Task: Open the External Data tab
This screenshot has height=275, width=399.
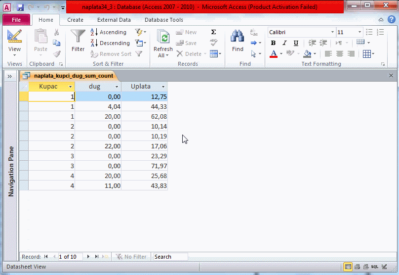Action: point(114,20)
